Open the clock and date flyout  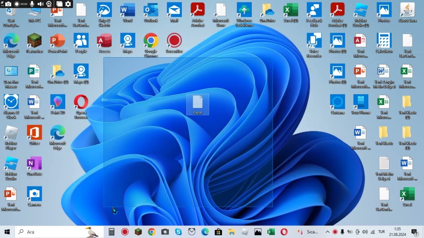coord(397,232)
